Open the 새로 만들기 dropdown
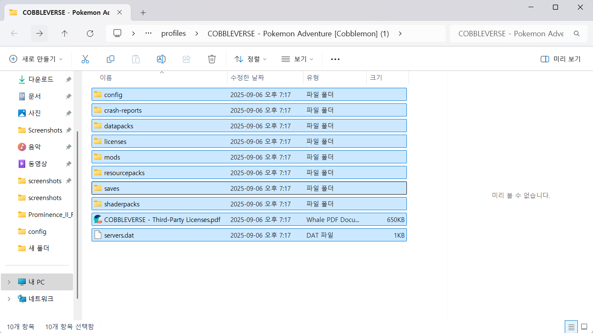593x333 pixels. coord(36,59)
